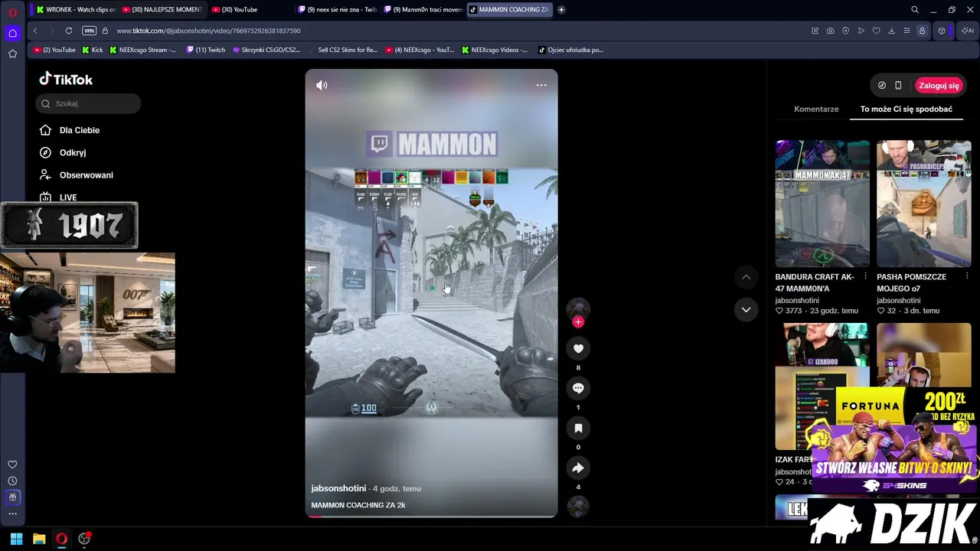This screenshot has height=551, width=980.
Task: Open the NEEXcsgo Stream bookmark
Action: 142,50
